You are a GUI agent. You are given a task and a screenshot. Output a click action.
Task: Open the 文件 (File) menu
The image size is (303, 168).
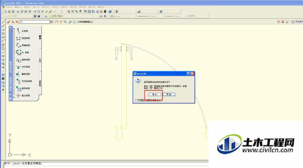point(8,7)
